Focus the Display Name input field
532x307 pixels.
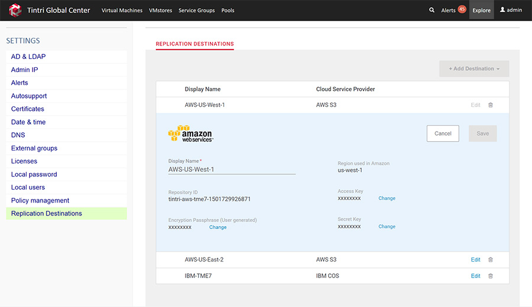232,169
